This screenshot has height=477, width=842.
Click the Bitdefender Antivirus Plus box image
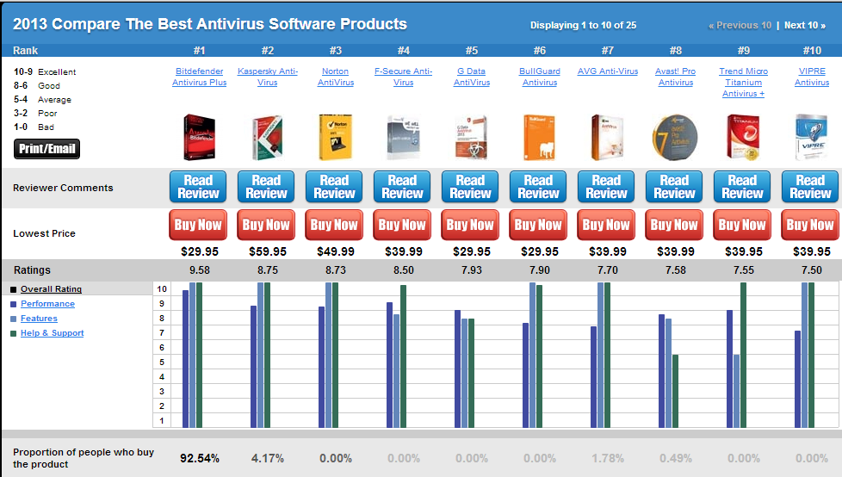(199, 137)
